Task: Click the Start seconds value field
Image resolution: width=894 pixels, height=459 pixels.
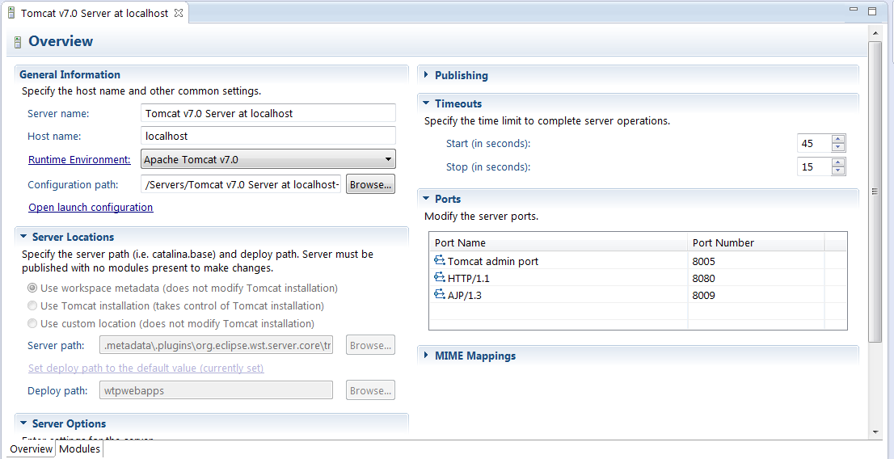Action: click(x=814, y=143)
